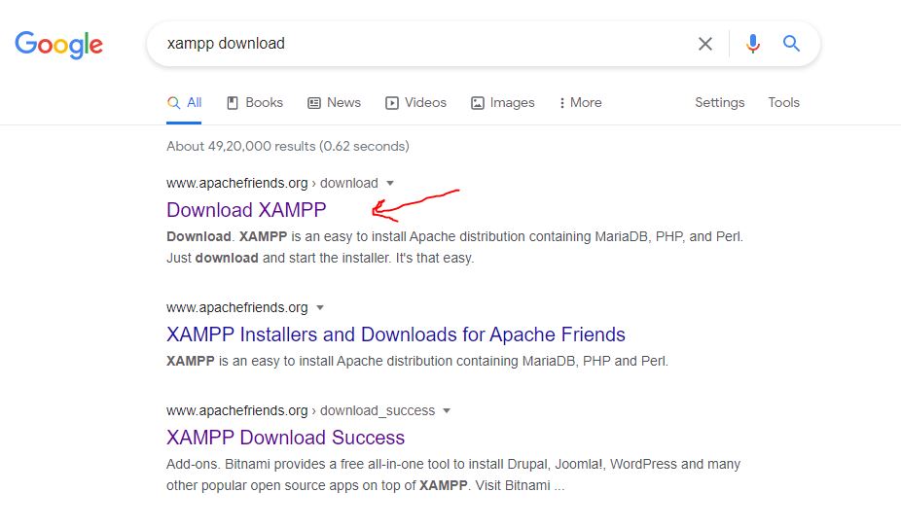
Task: Click the Videos tab icon
Action: 392,103
